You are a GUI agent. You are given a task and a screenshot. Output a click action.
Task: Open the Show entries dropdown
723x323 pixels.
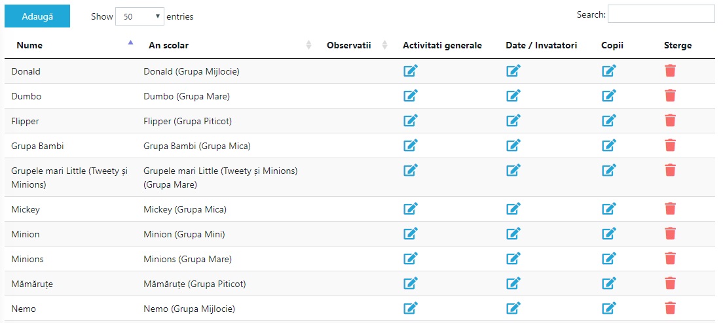click(139, 16)
